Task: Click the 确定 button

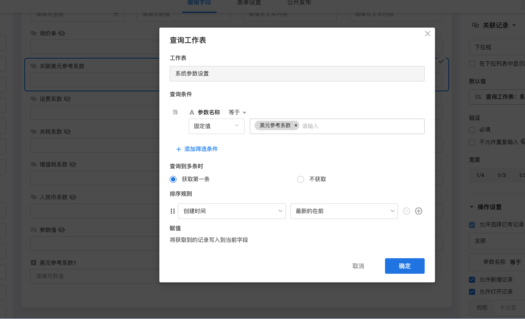Action: point(404,266)
